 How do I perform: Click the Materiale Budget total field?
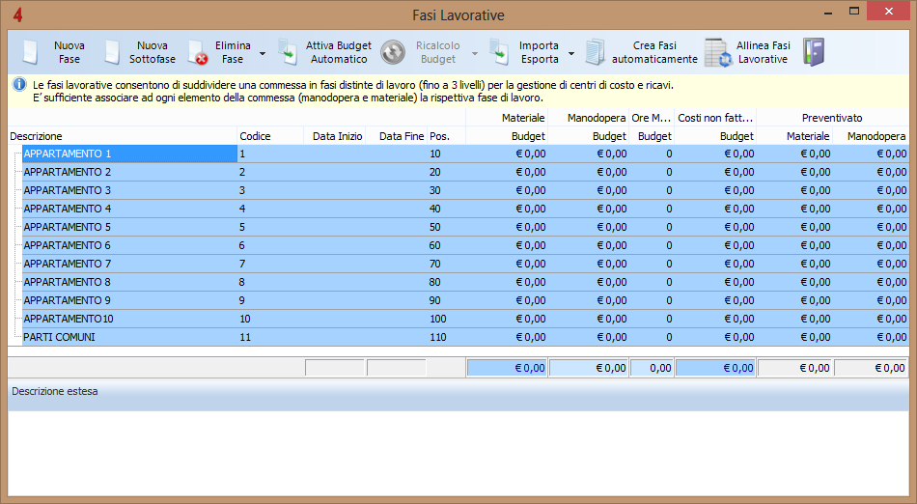point(507,368)
